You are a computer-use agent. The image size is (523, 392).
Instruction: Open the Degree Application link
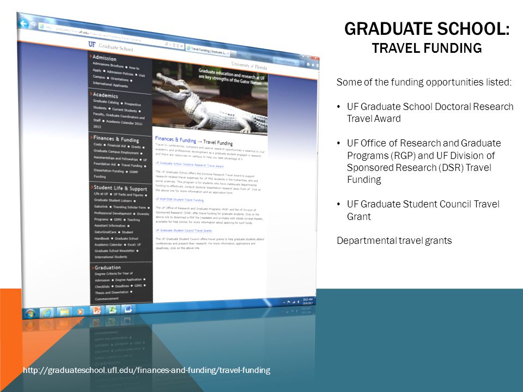(x=129, y=280)
